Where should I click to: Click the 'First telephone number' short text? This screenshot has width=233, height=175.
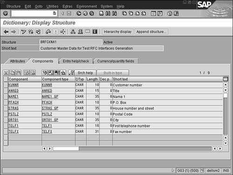[131, 126]
